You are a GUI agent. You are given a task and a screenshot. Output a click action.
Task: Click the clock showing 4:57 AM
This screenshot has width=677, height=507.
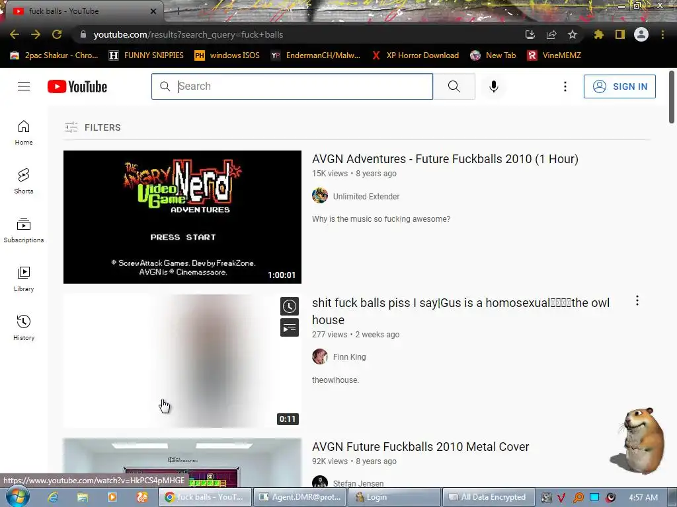point(643,497)
